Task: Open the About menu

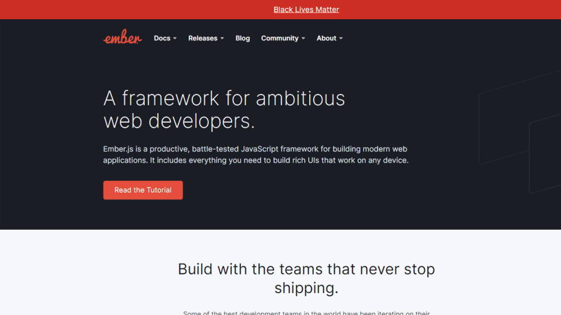Action: [x=326, y=38]
